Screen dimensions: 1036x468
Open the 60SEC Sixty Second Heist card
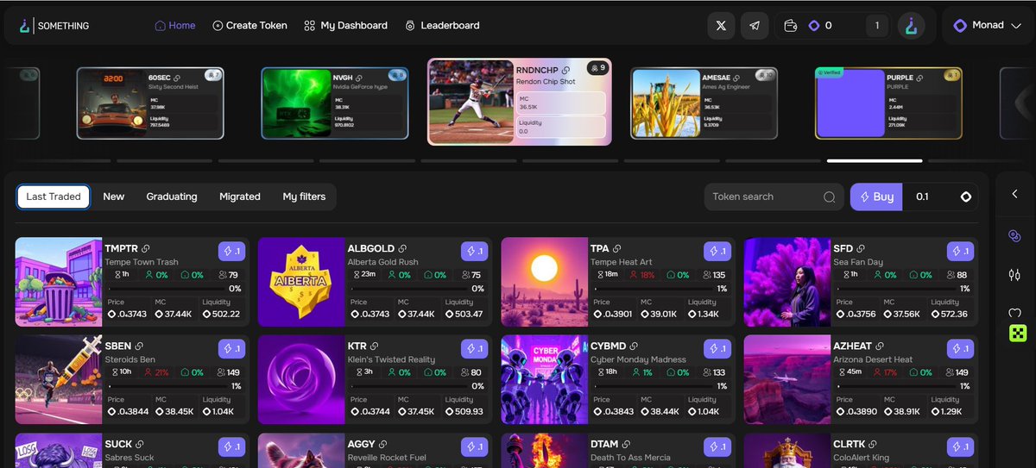[150, 103]
